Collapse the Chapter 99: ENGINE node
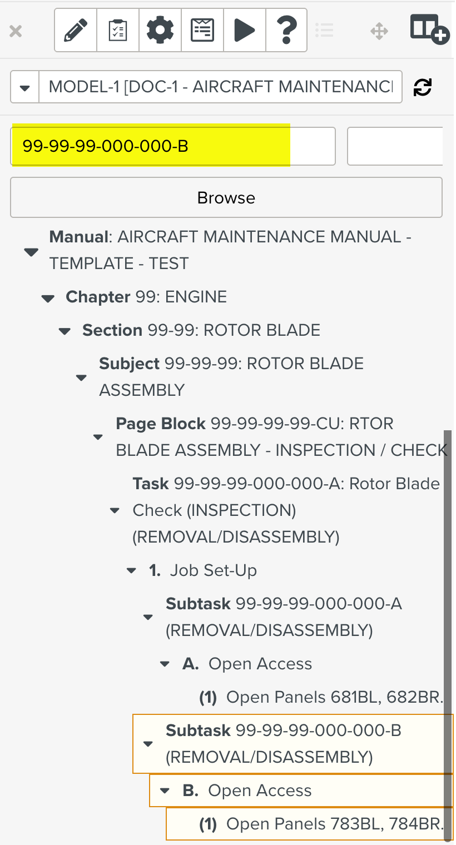The width and height of the screenshot is (456, 845). click(x=47, y=298)
